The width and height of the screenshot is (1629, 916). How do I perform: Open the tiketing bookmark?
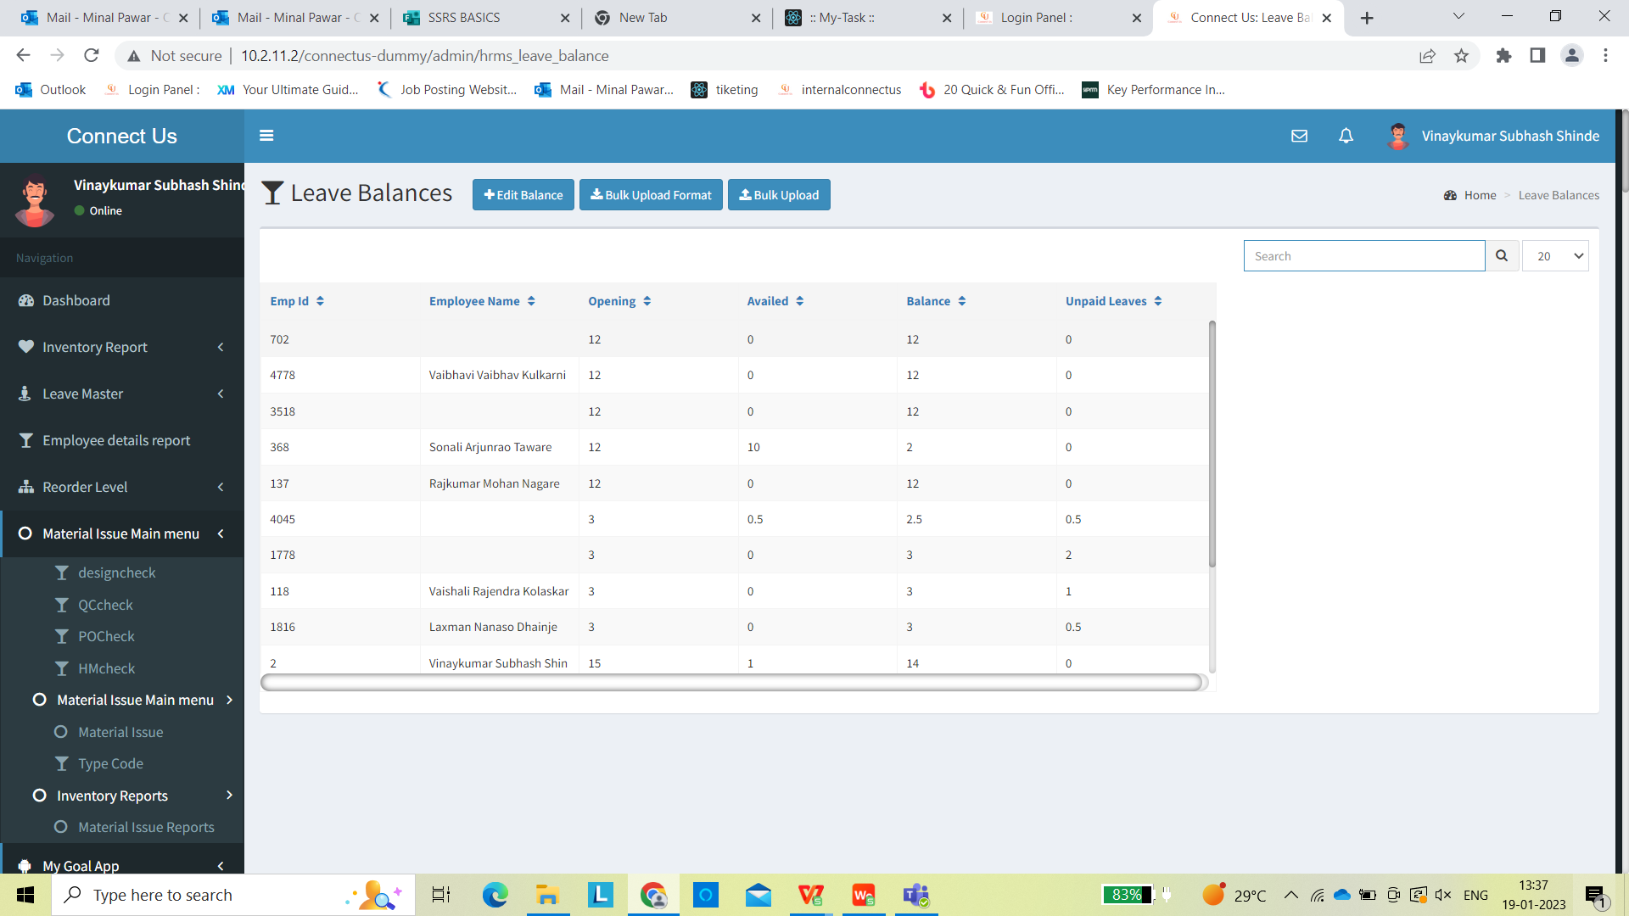[x=725, y=90]
